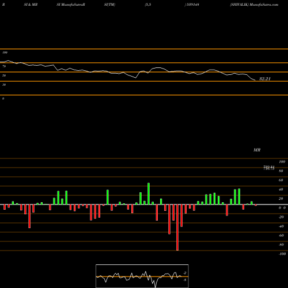Open the mini line chart thumbnail at bottom
The height and width of the screenshot is (288, 288).
(x=142, y=276)
